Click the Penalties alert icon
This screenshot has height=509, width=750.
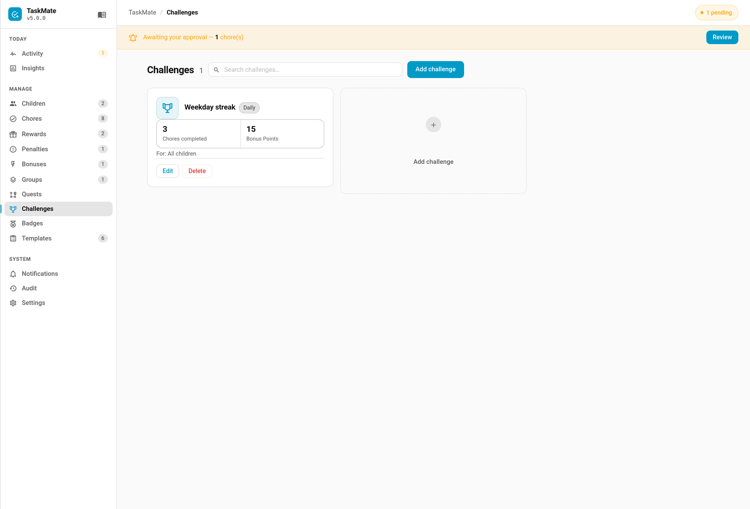[13, 149]
